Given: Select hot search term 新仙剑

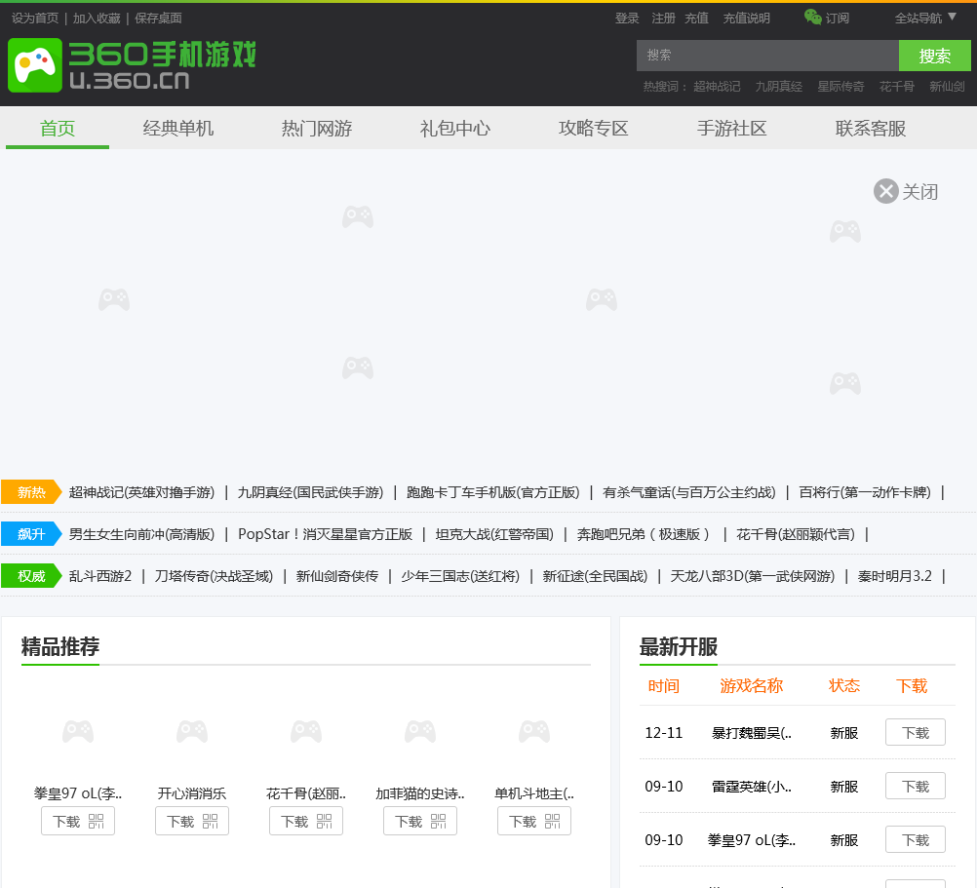Looking at the screenshot, I should coord(947,87).
